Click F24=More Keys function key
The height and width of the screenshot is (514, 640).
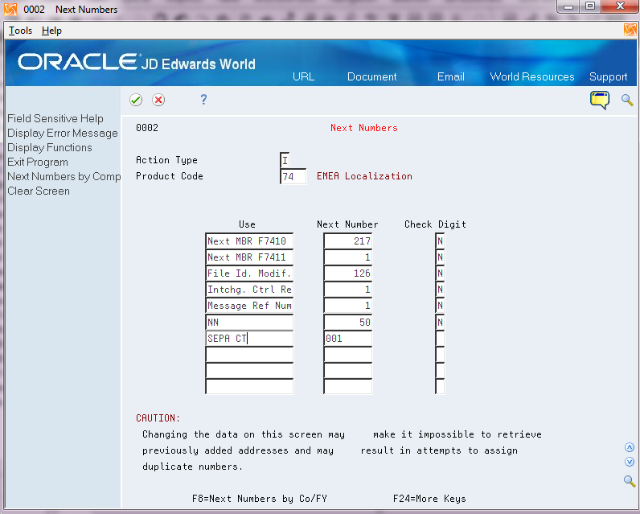(429, 499)
